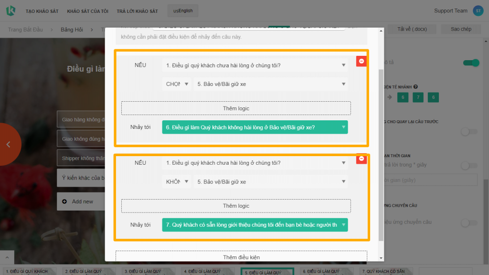Viewport: 489px width, 275px height.
Task: Open question 1 thumbnail ĐIỀU GÌ QUÝ KHÁCH
Action: [x=30, y=271]
